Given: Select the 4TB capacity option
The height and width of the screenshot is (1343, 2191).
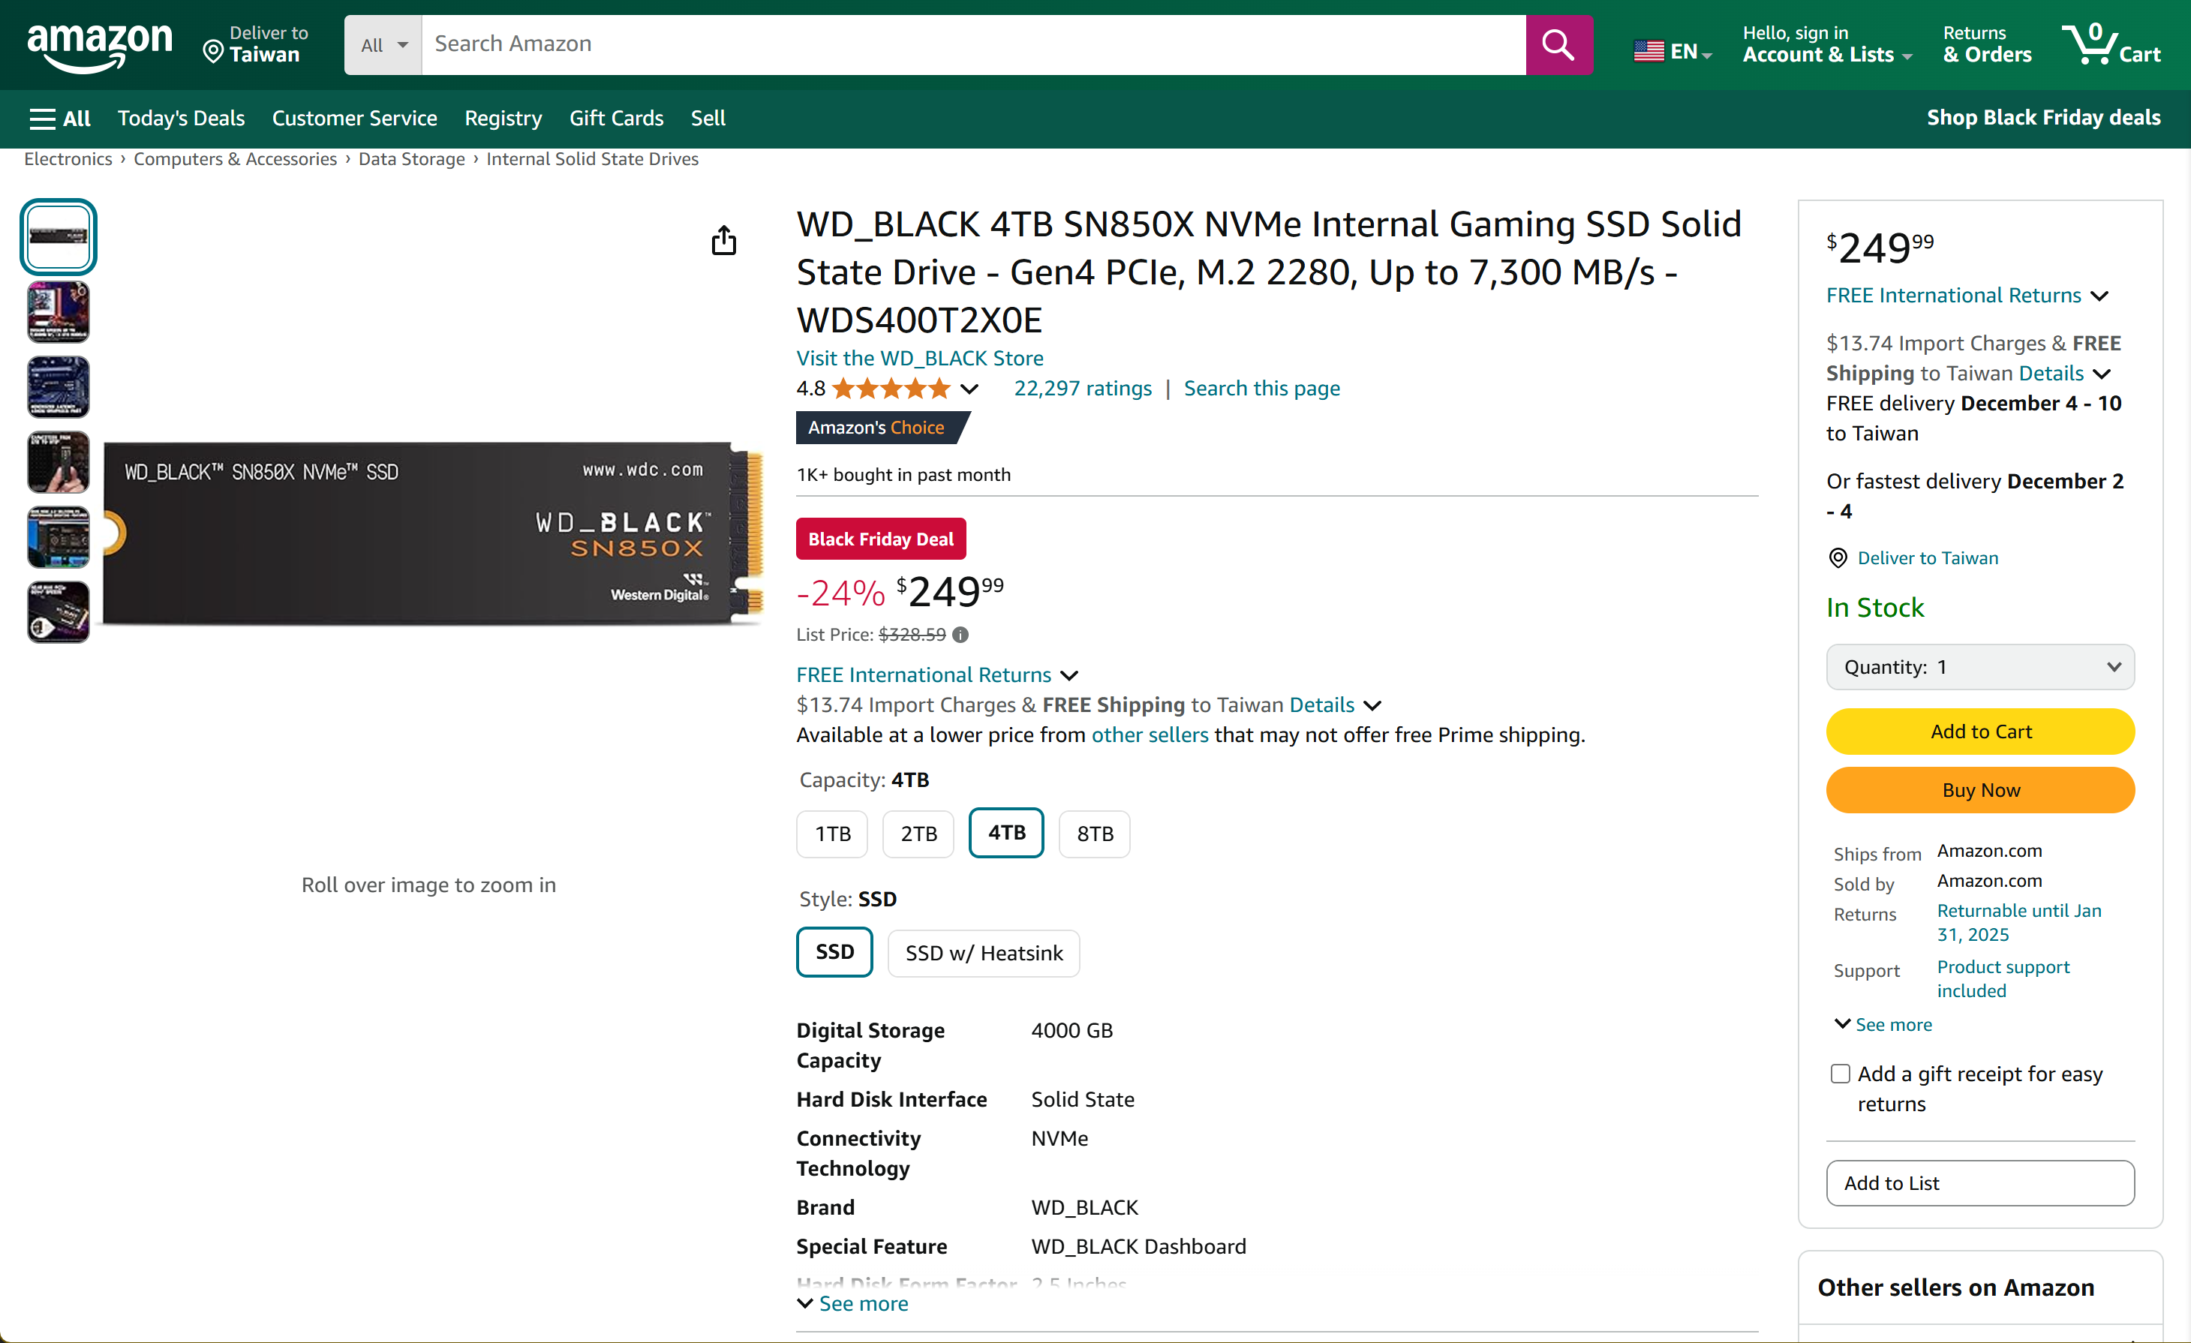Looking at the screenshot, I should (x=1006, y=833).
